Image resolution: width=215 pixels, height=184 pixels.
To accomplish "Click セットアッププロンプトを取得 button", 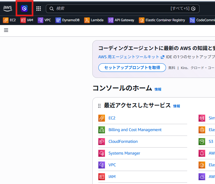I will 132,67.
